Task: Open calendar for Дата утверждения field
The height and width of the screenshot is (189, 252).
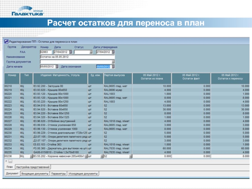Action: tap(113, 52)
